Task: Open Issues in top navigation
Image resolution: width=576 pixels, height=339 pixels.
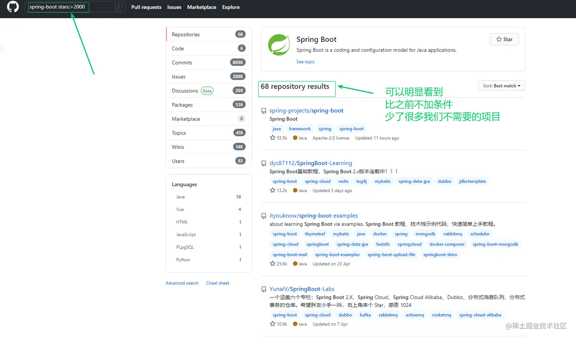Action: [174, 7]
